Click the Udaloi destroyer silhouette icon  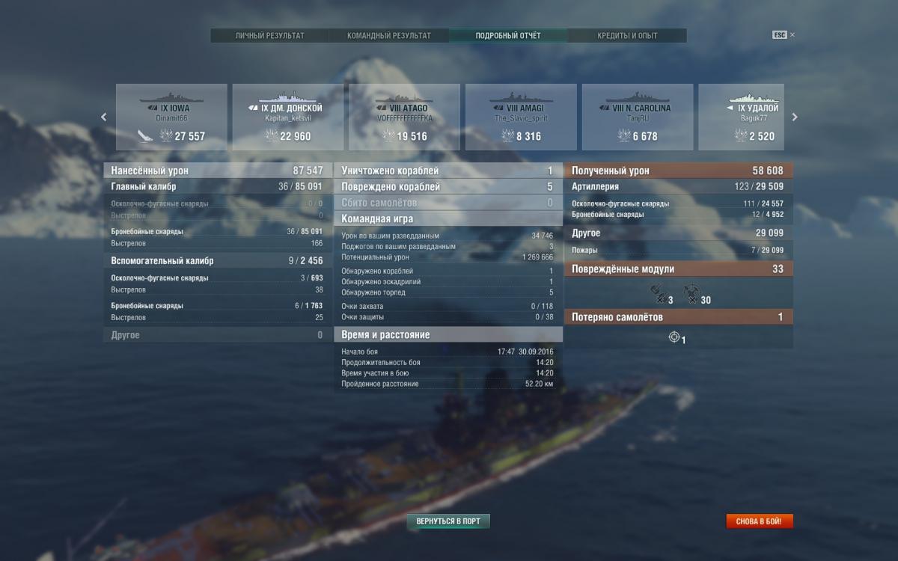point(754,98)
